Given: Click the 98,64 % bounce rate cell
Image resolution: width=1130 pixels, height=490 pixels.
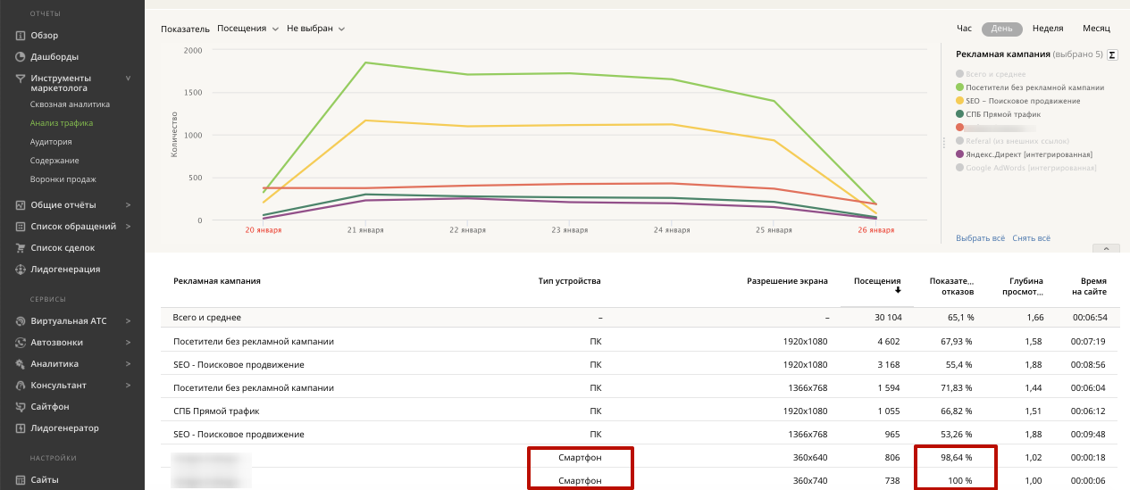Looking at the screenshot, I should point(955,457).
